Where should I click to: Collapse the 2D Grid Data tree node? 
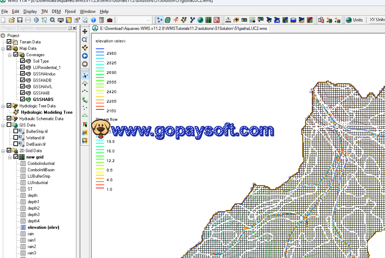click(3, 151)
